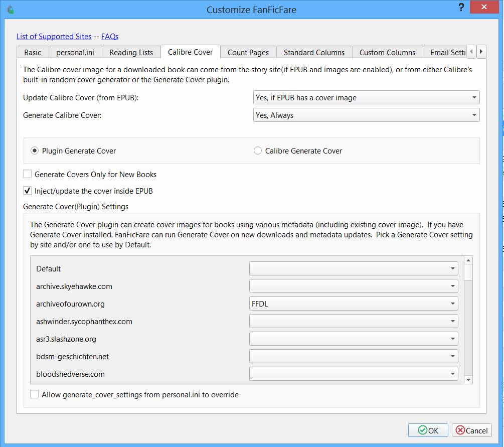Image resolution: width=504 pixels, height=447 pixels.
Task: Open the Update Calibre Cover dropdown
Action: pyautogui.click(x=367, y=97)
